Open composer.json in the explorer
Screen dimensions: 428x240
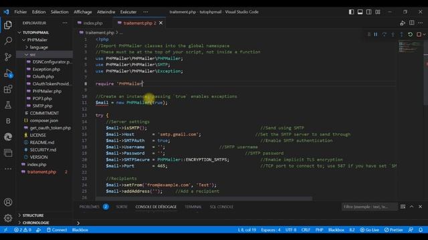43,121
